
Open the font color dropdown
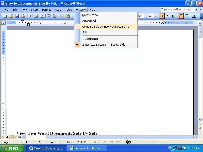198,16
